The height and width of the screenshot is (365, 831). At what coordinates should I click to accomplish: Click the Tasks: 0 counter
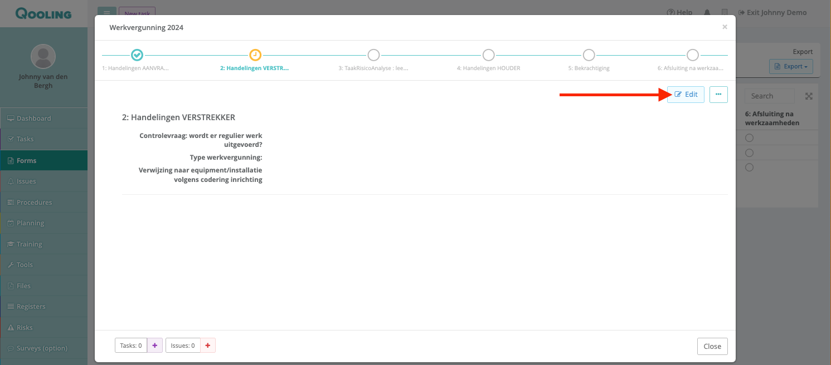click(131, 346)
